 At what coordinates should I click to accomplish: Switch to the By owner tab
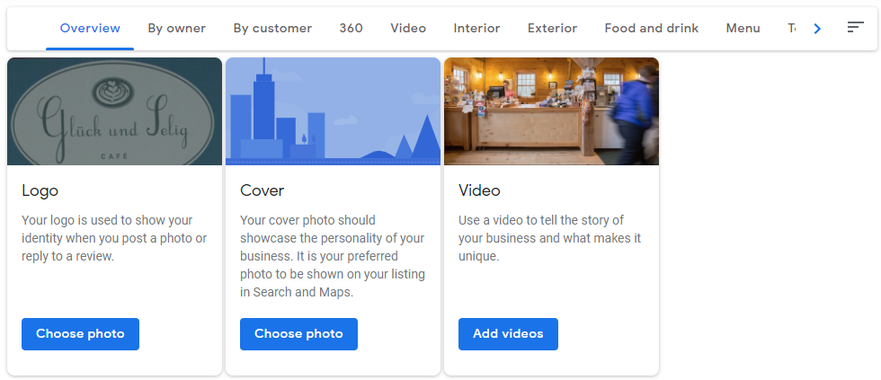coord(177,28)
